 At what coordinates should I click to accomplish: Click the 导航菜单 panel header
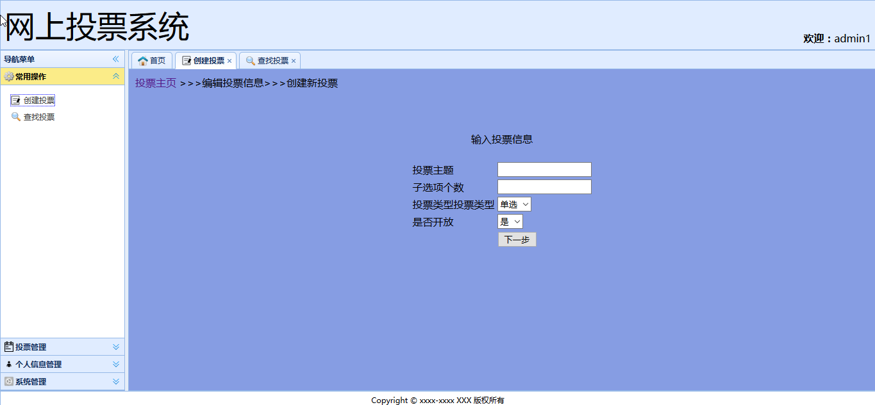click(x=63, y=59)
